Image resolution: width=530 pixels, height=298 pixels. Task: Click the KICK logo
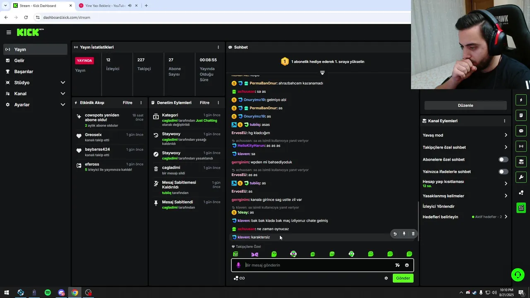click(x=30, y=32)
